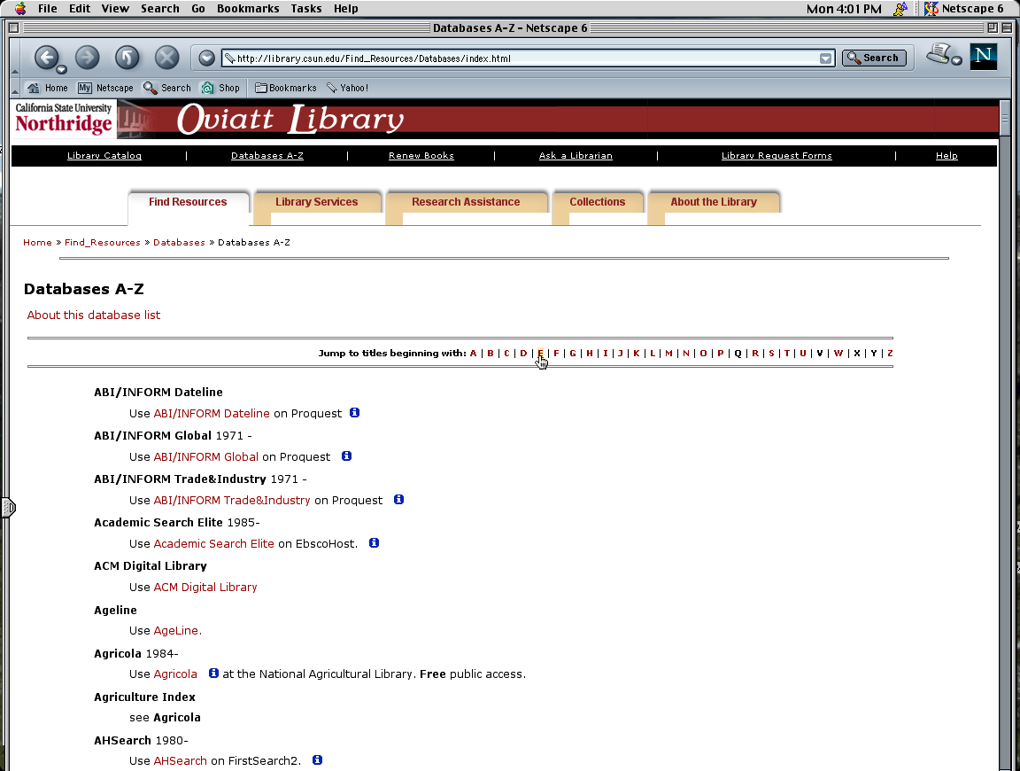Click the California State University Northridge logo
The width and height of the screenshot is (1020, 771).
(x=64, y=119)
